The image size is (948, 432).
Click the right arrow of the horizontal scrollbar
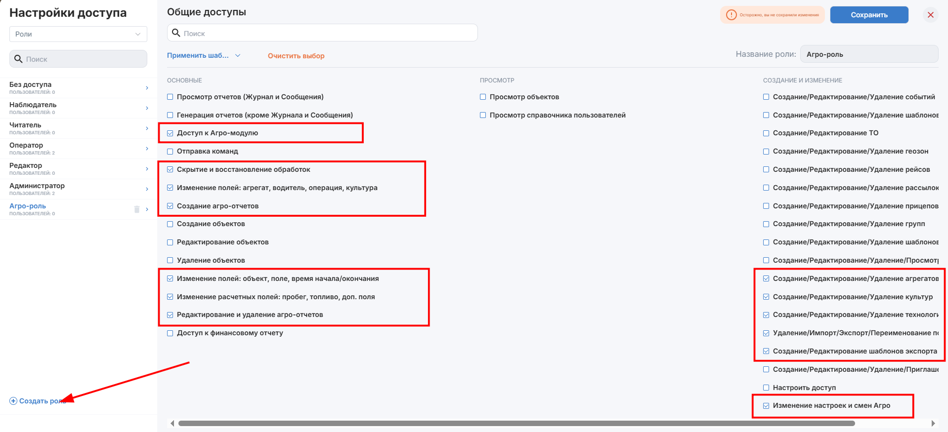(933, 423)
